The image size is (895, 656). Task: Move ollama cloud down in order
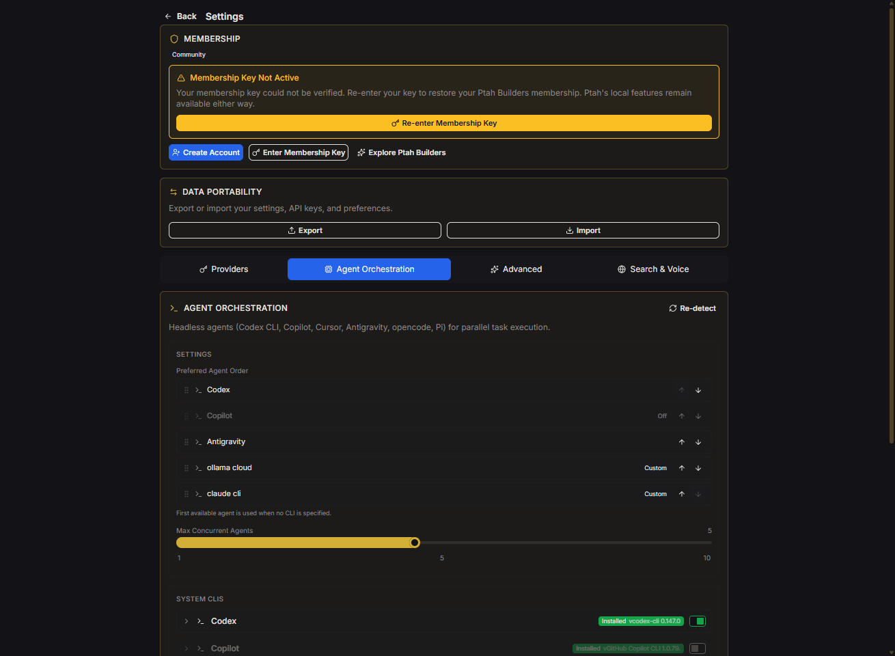698,468
